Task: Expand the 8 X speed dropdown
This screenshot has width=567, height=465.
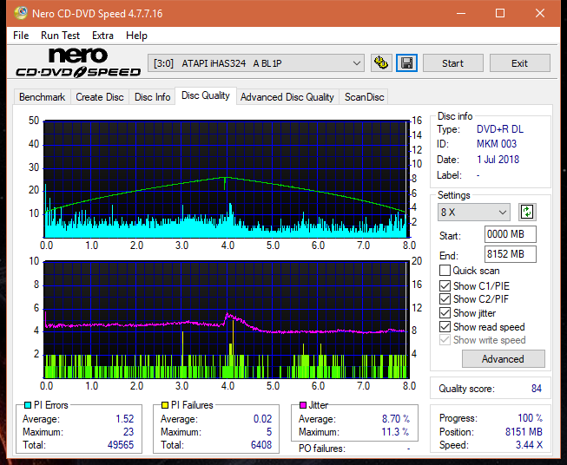Action: coord(474,212)
